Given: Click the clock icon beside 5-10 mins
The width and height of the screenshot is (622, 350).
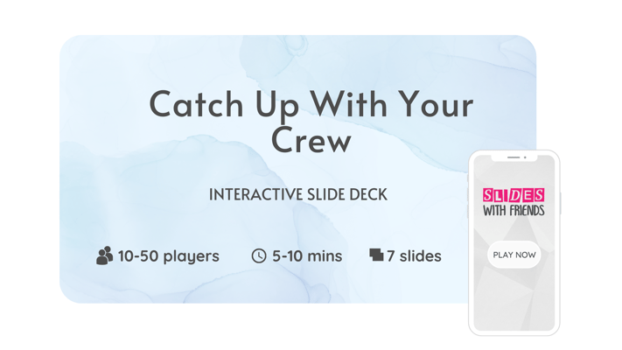Looking at the screenshot, I should point(259,256).
